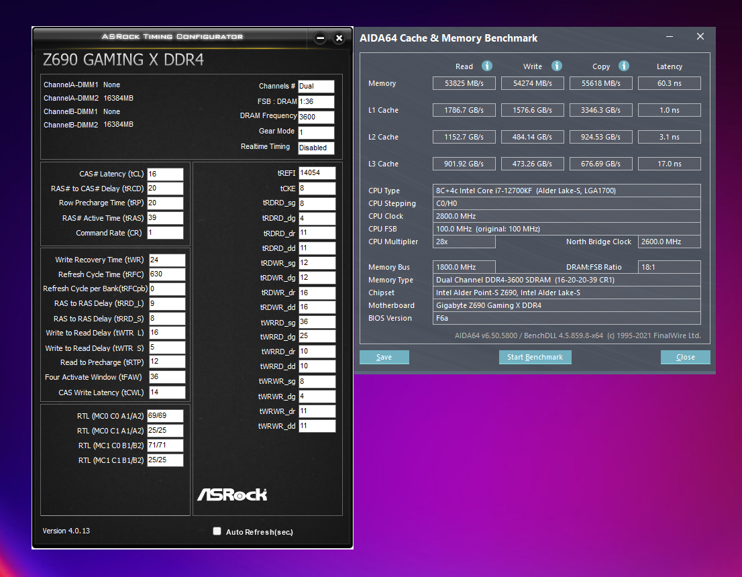
Task: Click Memory Write result 54274 MB/s
Action: pyautogui.click(x=533, y=83)
